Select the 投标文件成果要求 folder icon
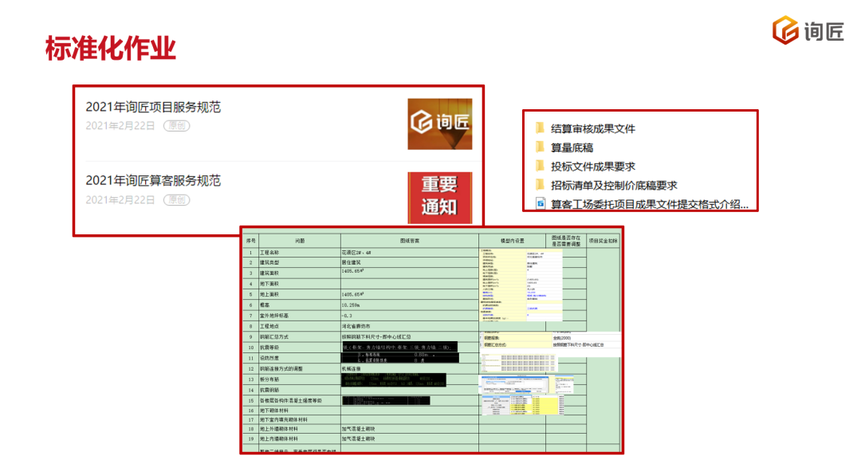The height and width of the screenshot is (464, 861). [540, 167]
